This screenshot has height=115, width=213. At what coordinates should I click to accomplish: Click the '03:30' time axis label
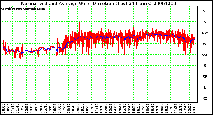coord(31,109)
